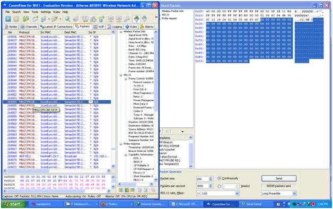Screen dimensions: 333x209
Task: Select the second decoder layout icon below tree
Action: (x=127, y=190)
